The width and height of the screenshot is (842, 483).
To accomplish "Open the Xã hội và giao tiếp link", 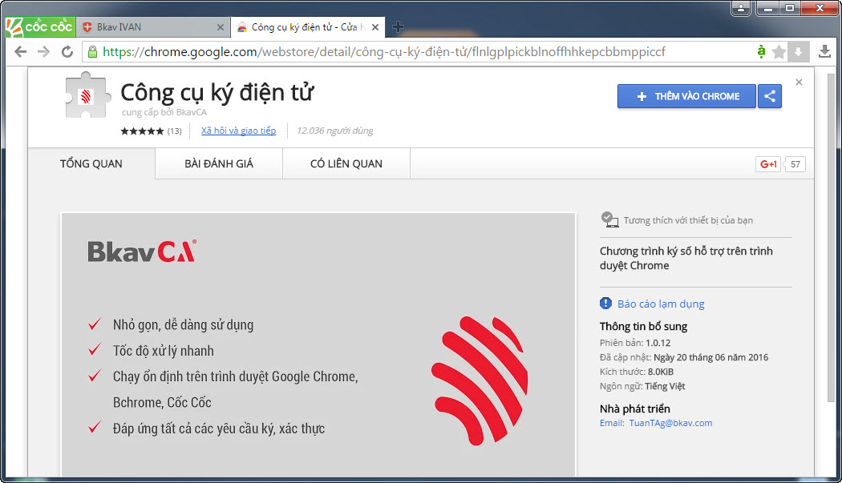I will [238, 131].
